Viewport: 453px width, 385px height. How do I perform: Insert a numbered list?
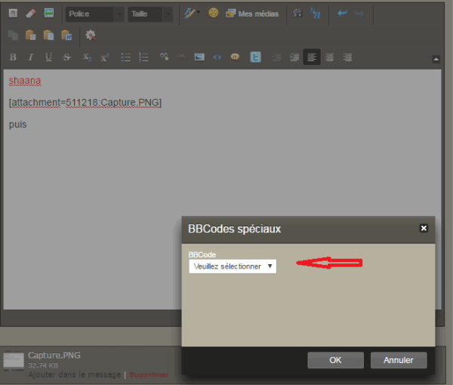coord(143,57)
